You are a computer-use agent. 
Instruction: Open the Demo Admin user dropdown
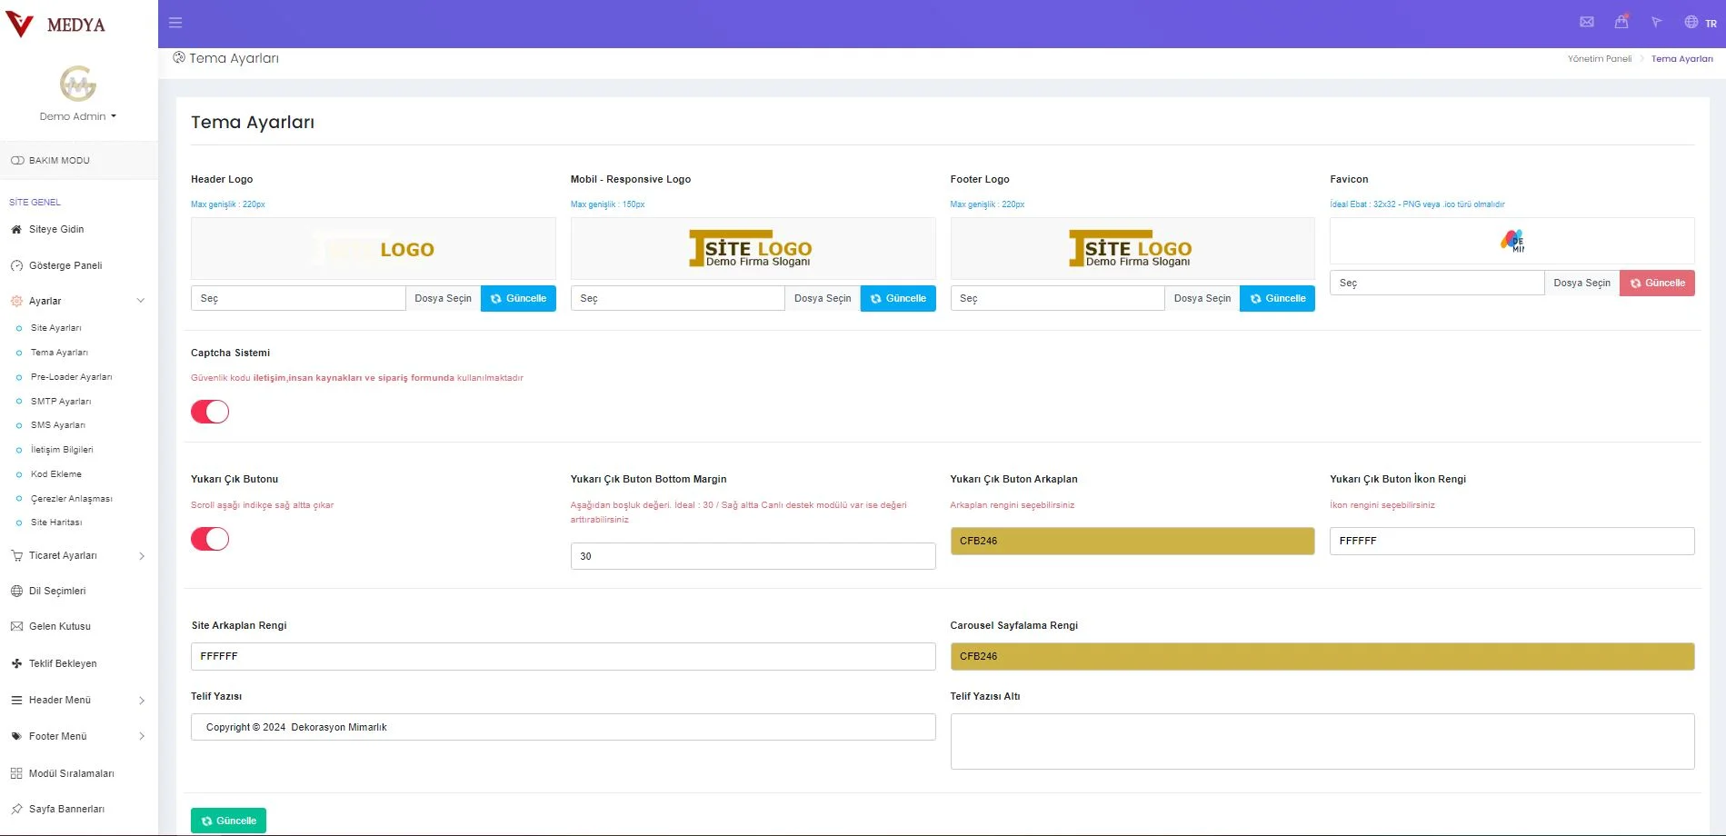[78, 116]
